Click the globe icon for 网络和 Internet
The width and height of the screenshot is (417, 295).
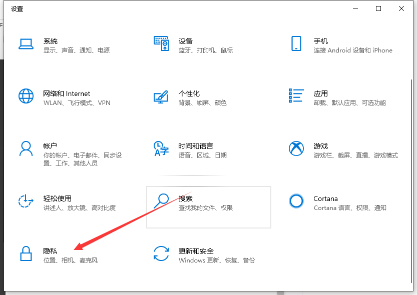click(26, 96)
